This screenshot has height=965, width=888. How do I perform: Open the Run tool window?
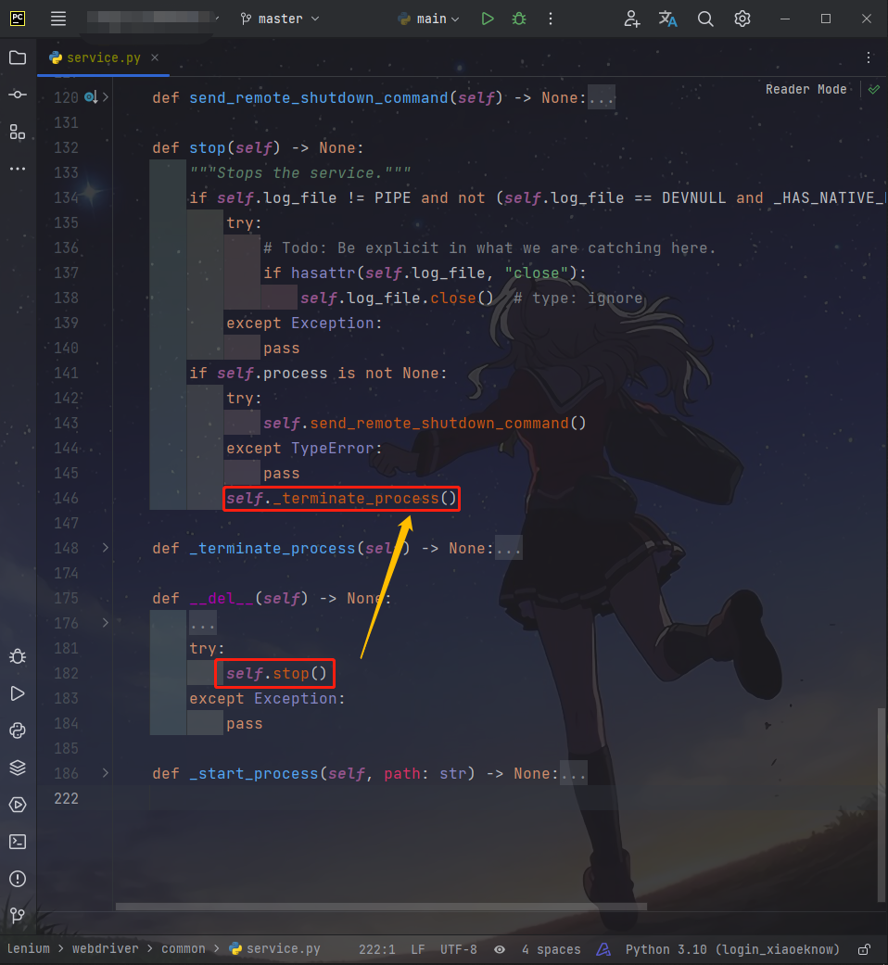(x=18, y=693)
